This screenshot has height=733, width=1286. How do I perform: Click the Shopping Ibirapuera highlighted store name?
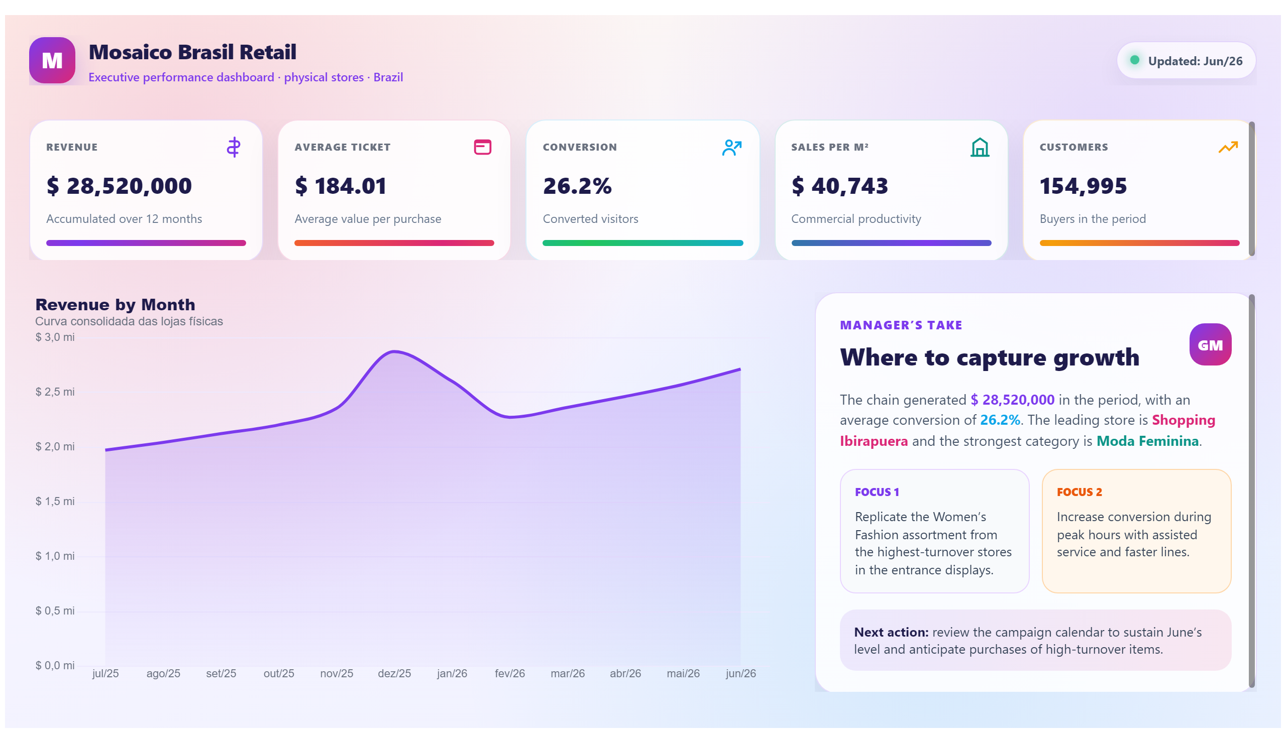[1027, 430]
